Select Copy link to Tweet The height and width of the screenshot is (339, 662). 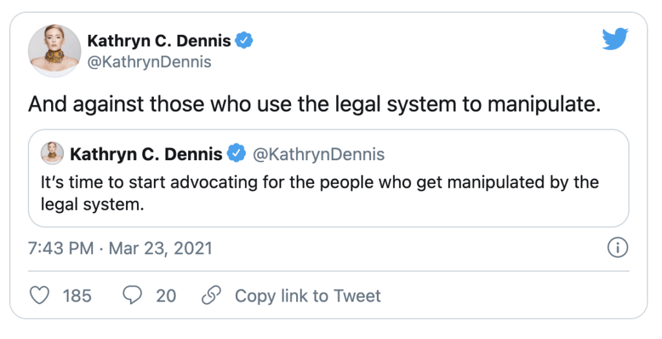pyautogui.click(x=308, y=296)
